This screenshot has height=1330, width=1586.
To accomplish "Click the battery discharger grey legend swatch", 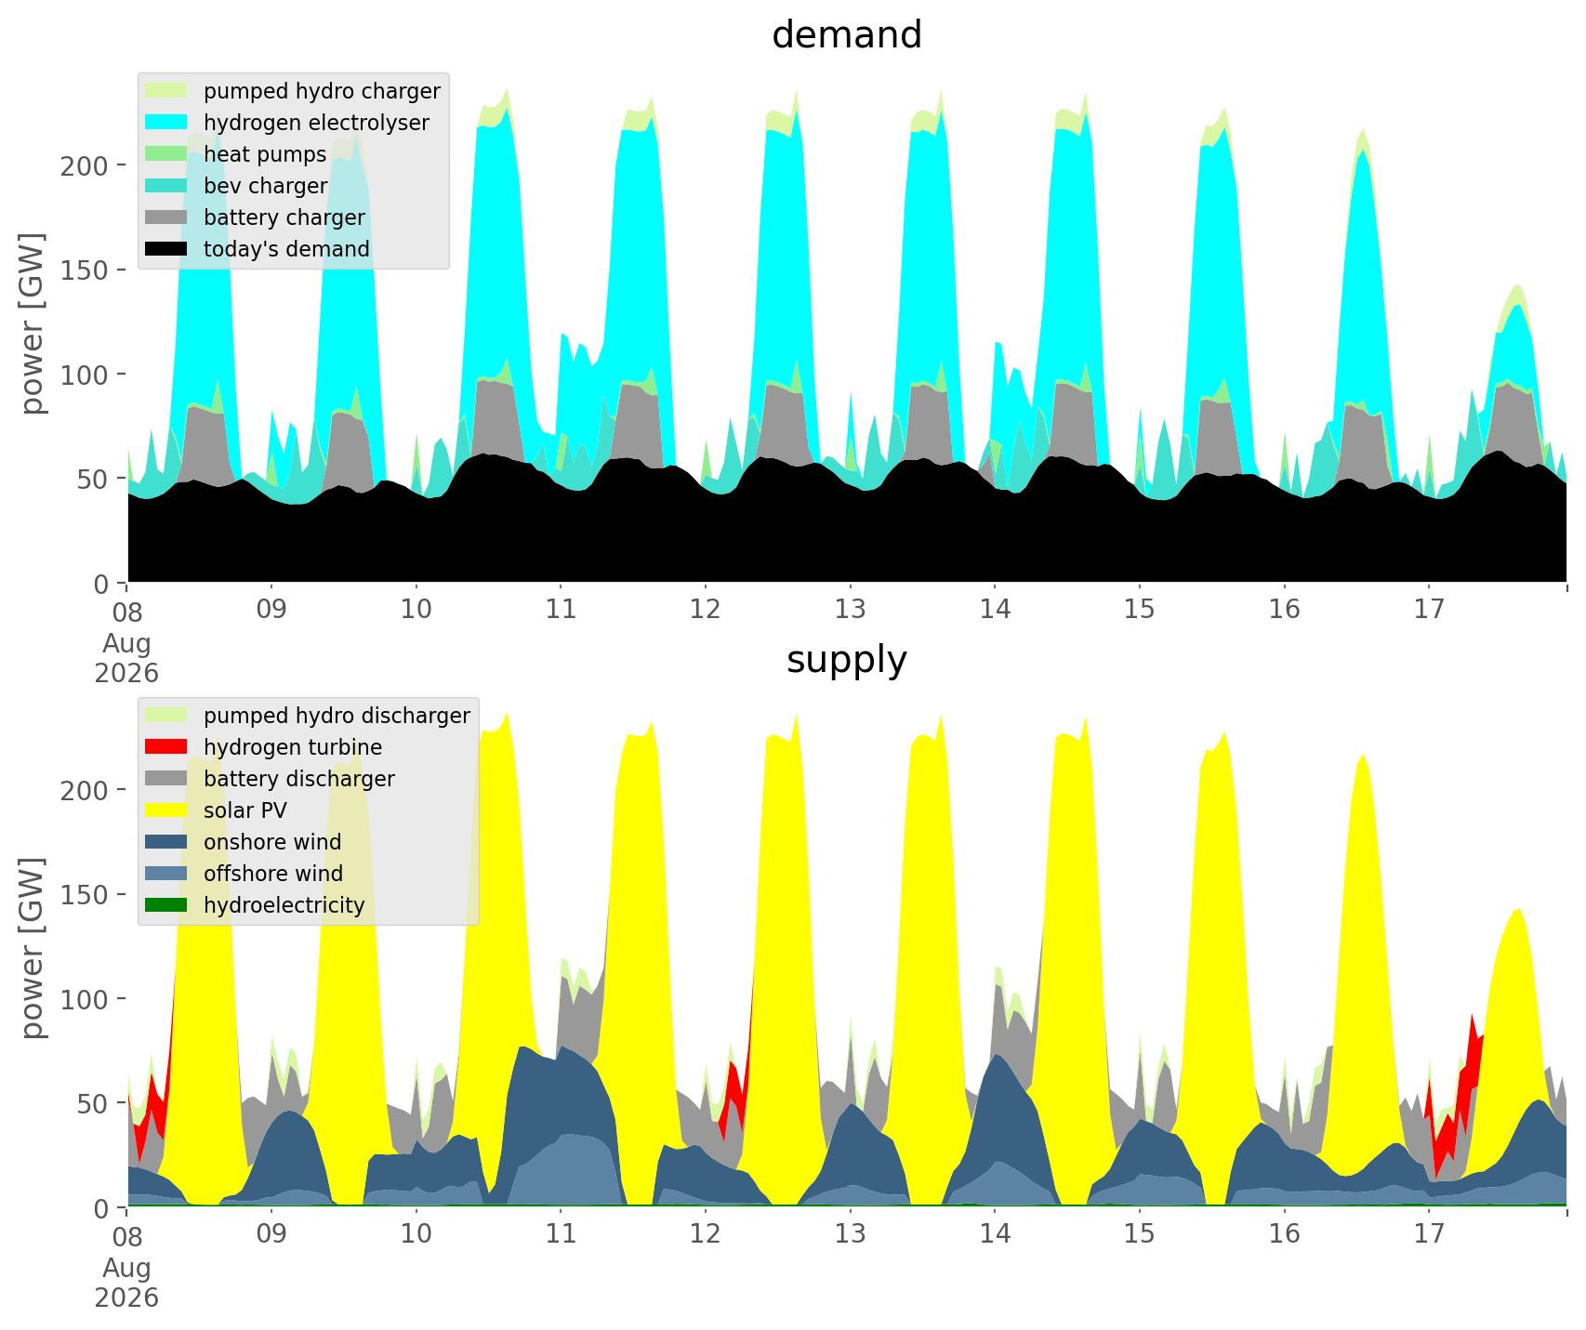I will coord(166,779).
